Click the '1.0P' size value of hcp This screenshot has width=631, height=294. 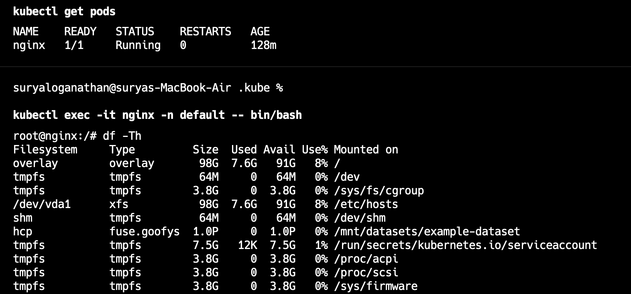click(206, 231)
